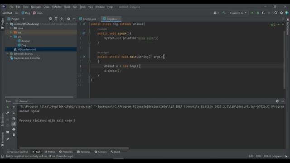Viewport: 290px width, 163px height.
Task: Select Scratches and Consoles
Action: coord(25,58)
